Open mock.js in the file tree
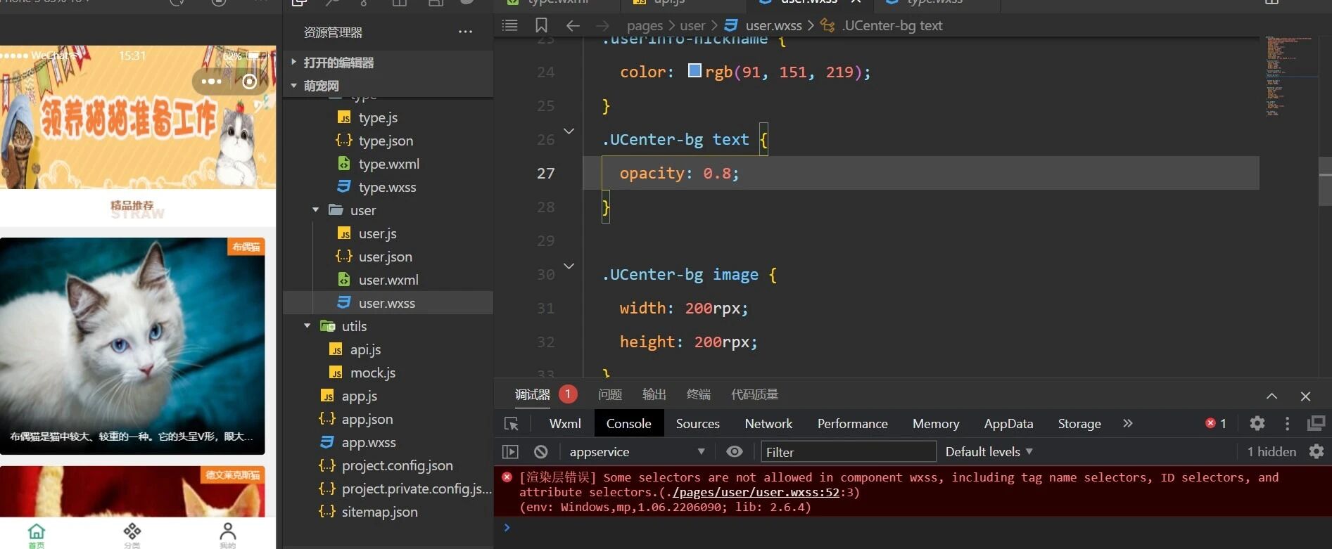The image size is (1332, 549). (373, 373)
